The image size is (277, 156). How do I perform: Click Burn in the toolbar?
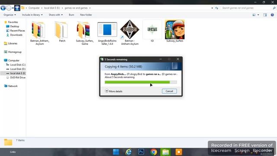pos(71,15)
